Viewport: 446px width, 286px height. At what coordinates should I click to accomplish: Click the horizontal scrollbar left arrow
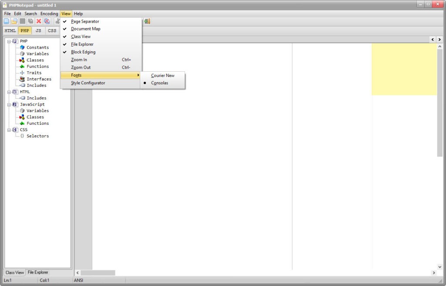tap(78, 273)
